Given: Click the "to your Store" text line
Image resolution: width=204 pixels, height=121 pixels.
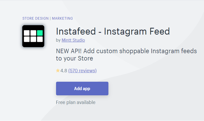Looking at the screenshot, I should (x=75, y=58).
